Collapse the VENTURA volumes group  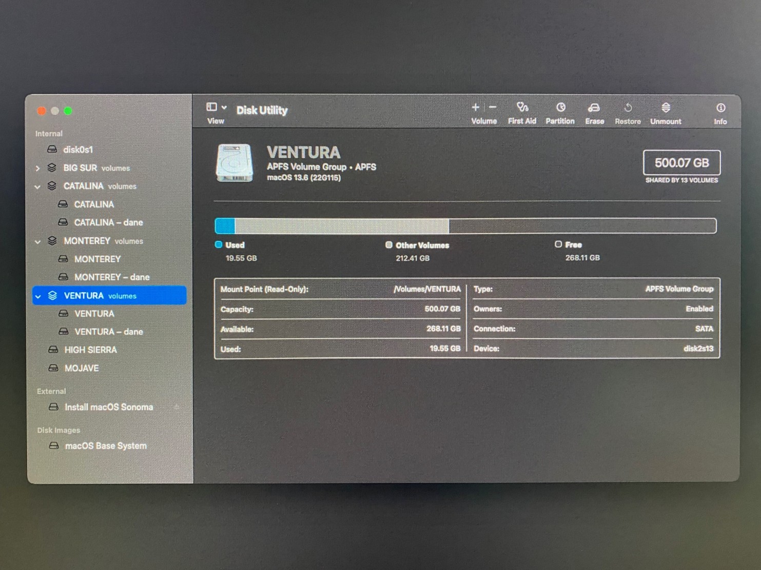38,296
